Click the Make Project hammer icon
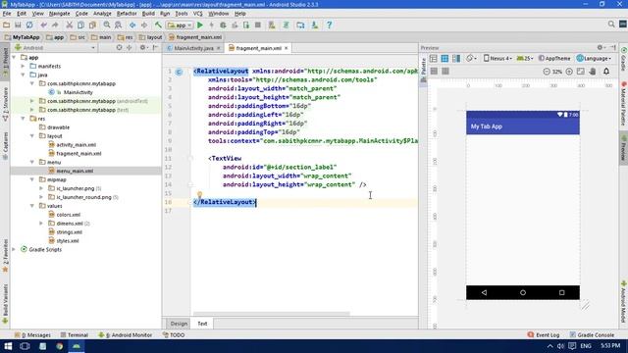Viewport: 628px width, 353px height. coord(158,25)
